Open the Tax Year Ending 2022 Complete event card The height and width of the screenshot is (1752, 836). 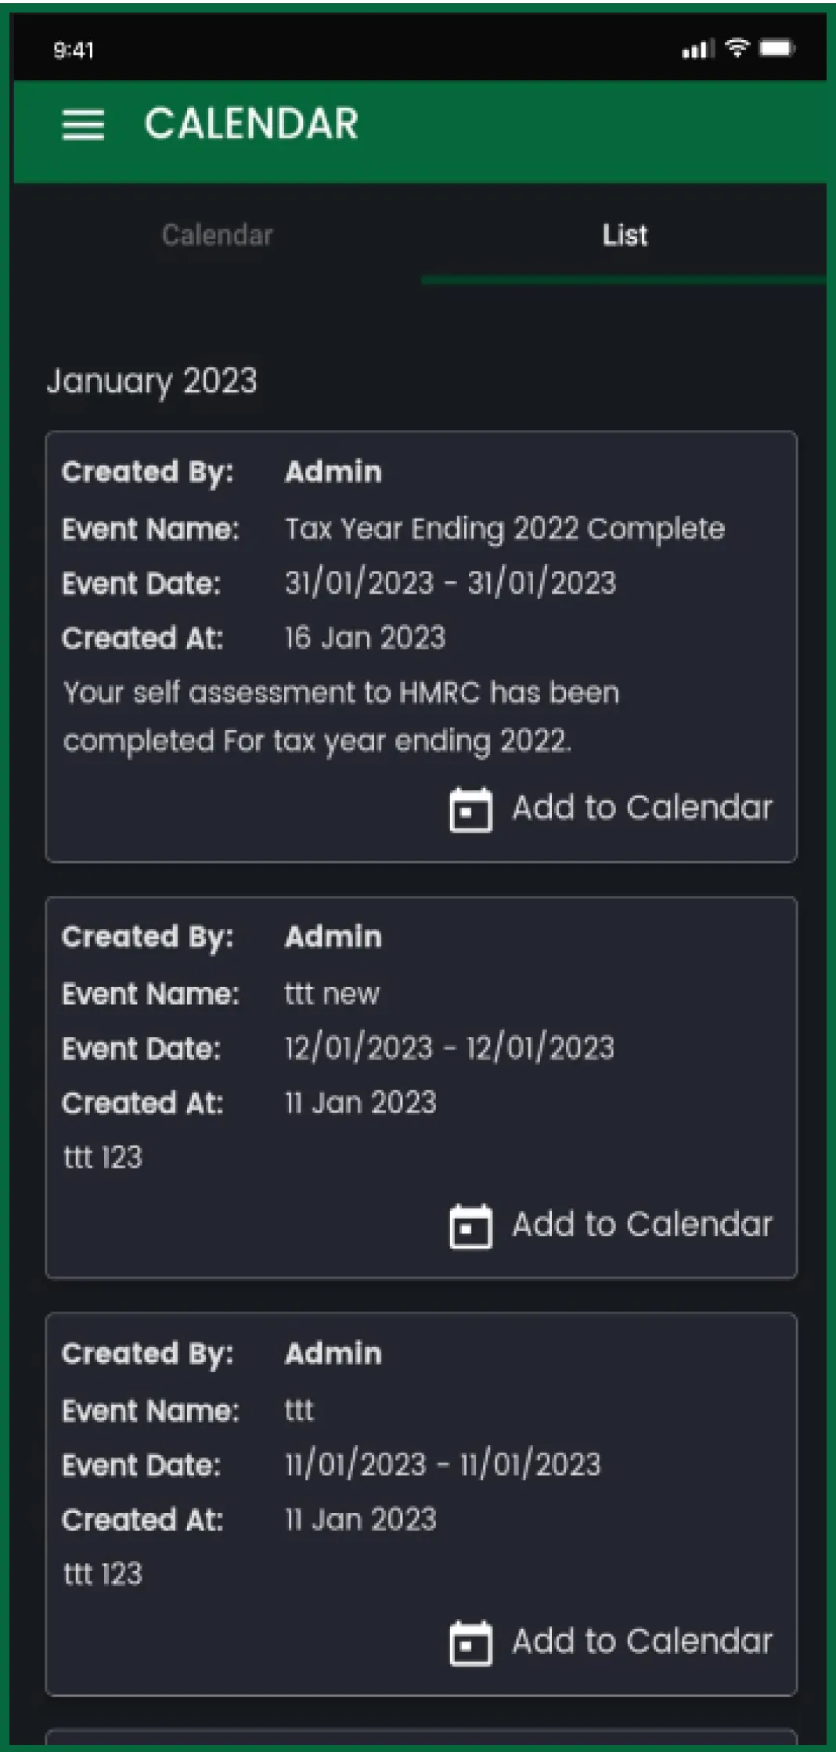click(418, 642)
